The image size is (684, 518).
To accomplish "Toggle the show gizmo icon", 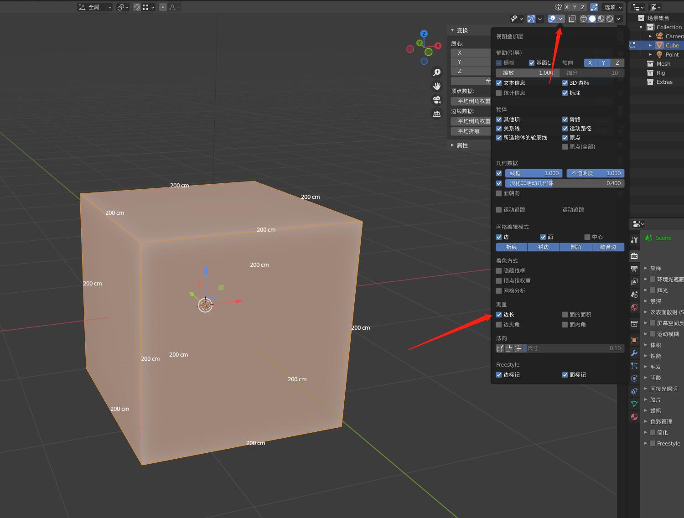I will coord(531,19).
